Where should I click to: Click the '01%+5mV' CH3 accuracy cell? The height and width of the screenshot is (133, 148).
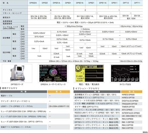point(39,37)
